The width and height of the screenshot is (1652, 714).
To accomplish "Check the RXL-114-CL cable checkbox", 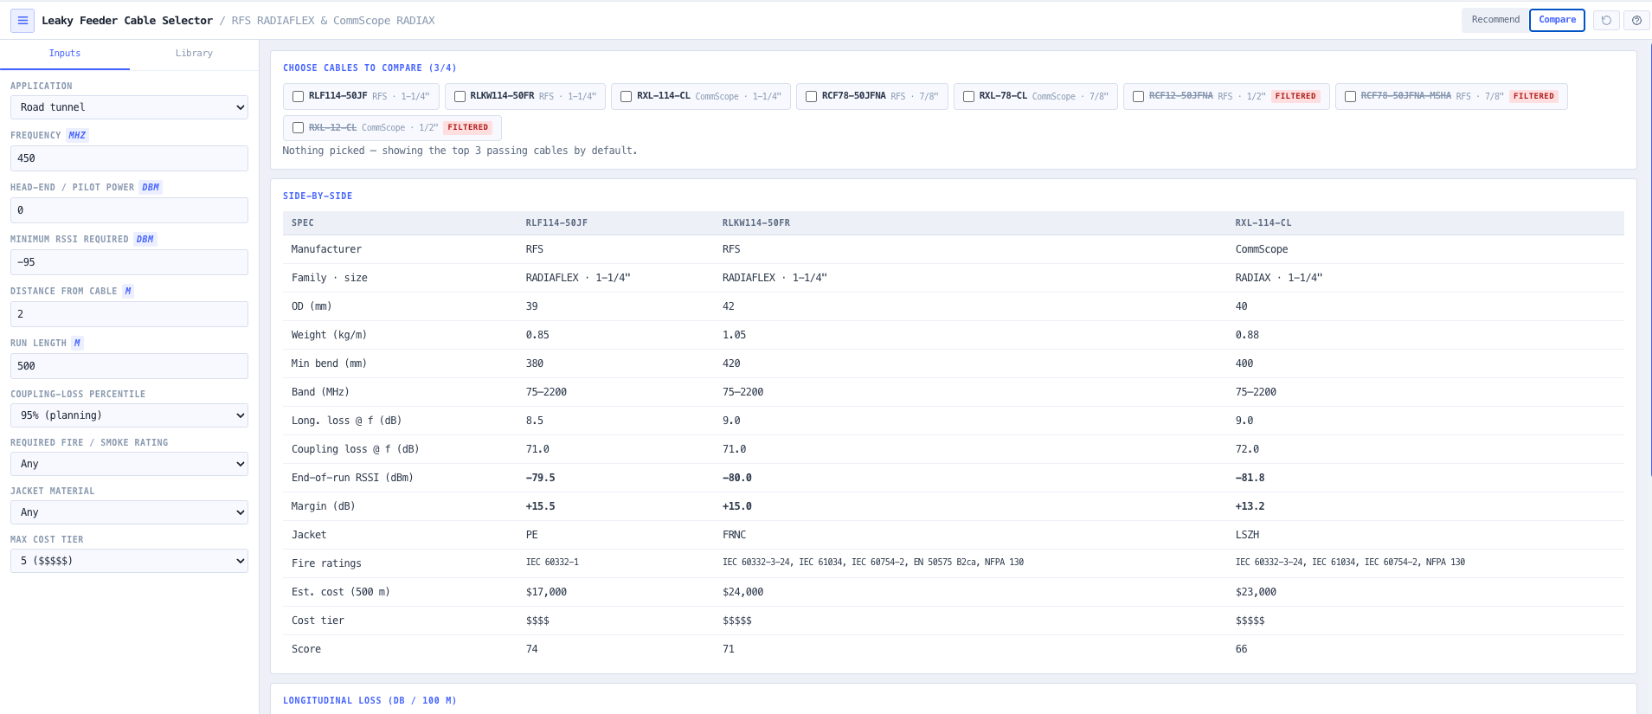I will (626, 96).
